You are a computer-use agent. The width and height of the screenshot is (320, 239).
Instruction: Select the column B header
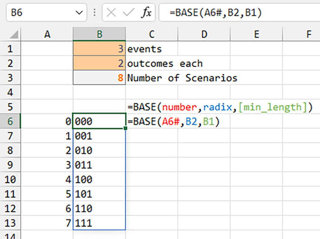[x=99, y=34]
